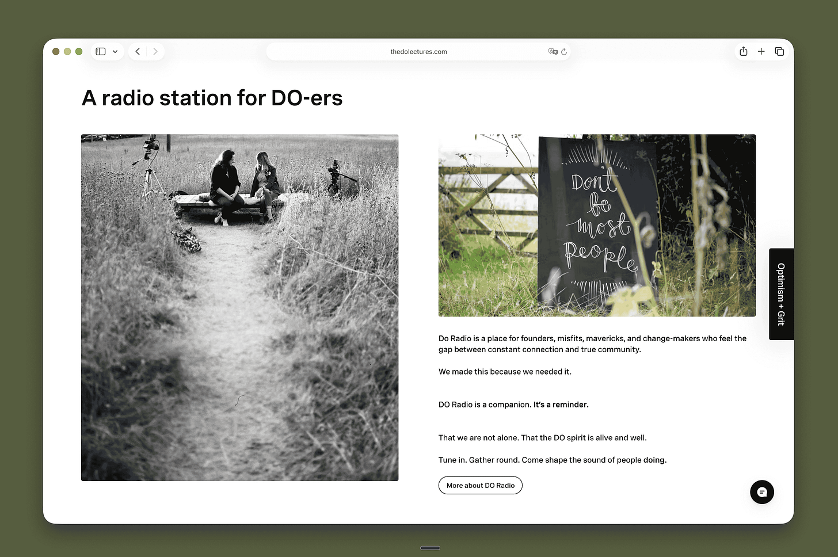Screen dimensions: 838x557
Task: Open the Share icon in toolbar
Action: click(x=744, y=51)
